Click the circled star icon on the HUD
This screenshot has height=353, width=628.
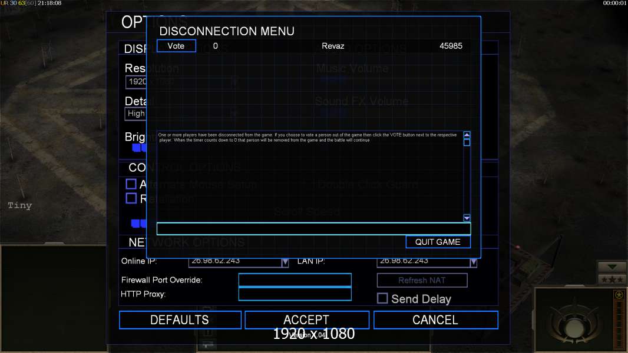point(619,295)
